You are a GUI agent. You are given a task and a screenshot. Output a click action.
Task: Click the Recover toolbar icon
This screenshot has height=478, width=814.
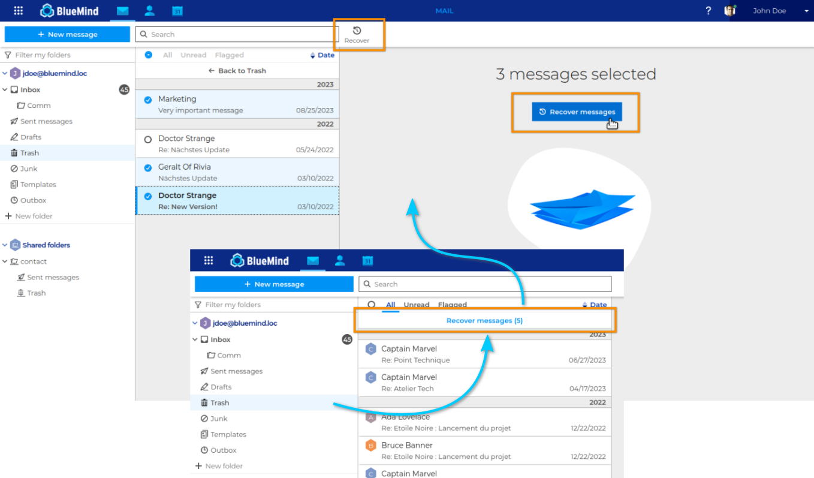coord(357,35)
